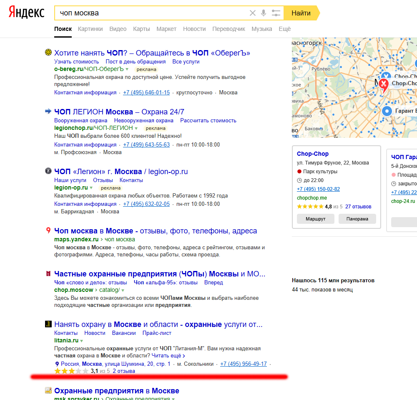The width and height of the screenshot is (417, 400).
Task: Click the Маршрут button in Chop-Chop card
Action: point(315,219)
